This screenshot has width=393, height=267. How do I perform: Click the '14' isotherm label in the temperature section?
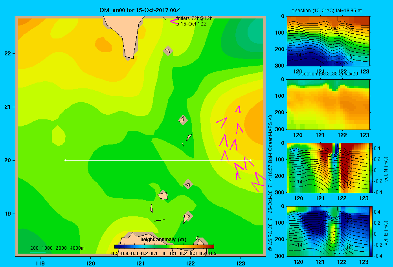[x=298, y=55]
